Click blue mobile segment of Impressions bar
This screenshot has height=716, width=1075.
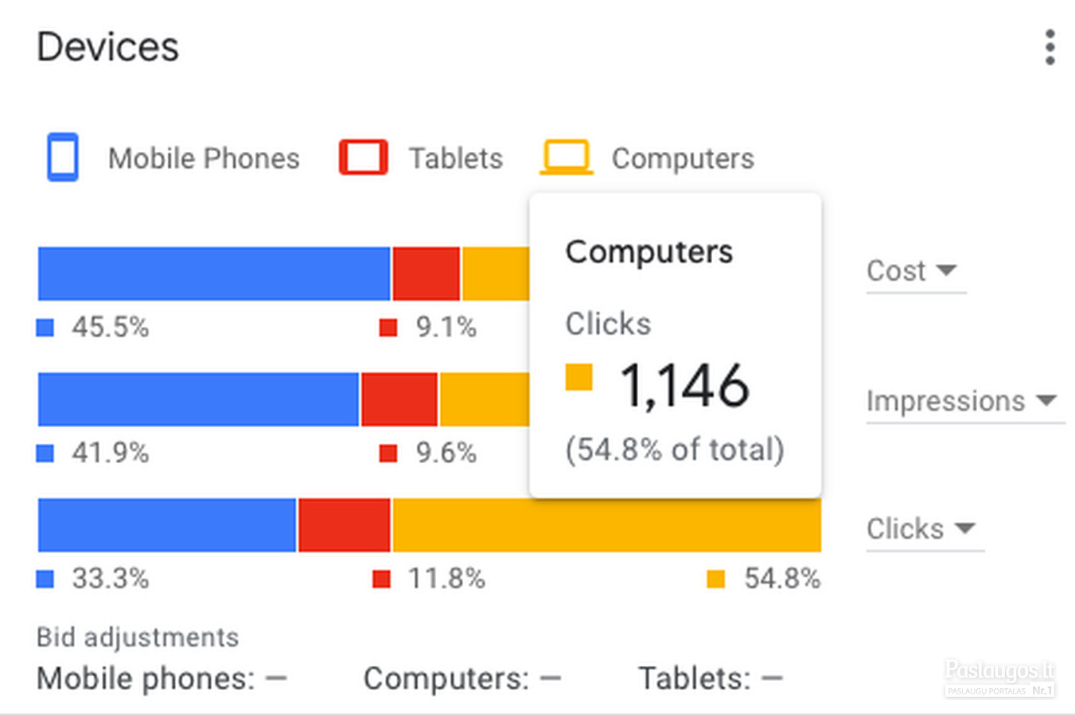(199, 399)
